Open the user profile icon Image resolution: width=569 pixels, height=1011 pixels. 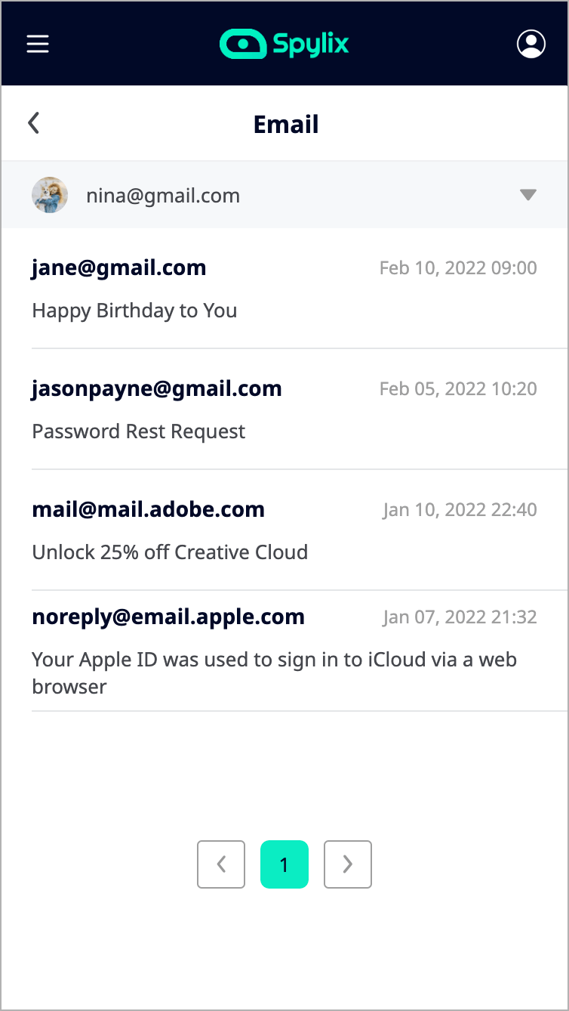[531, 44]
